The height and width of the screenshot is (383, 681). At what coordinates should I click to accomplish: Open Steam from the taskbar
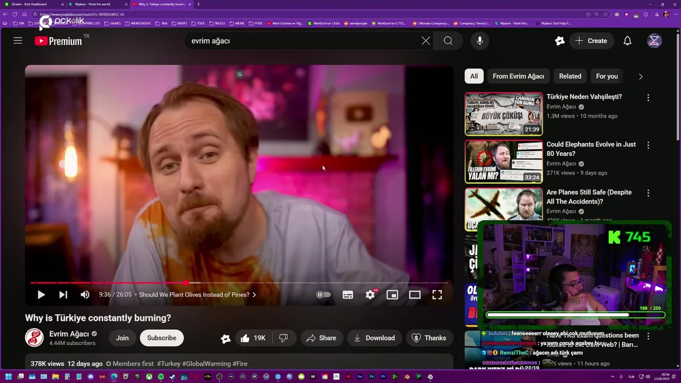coord(172,377)
